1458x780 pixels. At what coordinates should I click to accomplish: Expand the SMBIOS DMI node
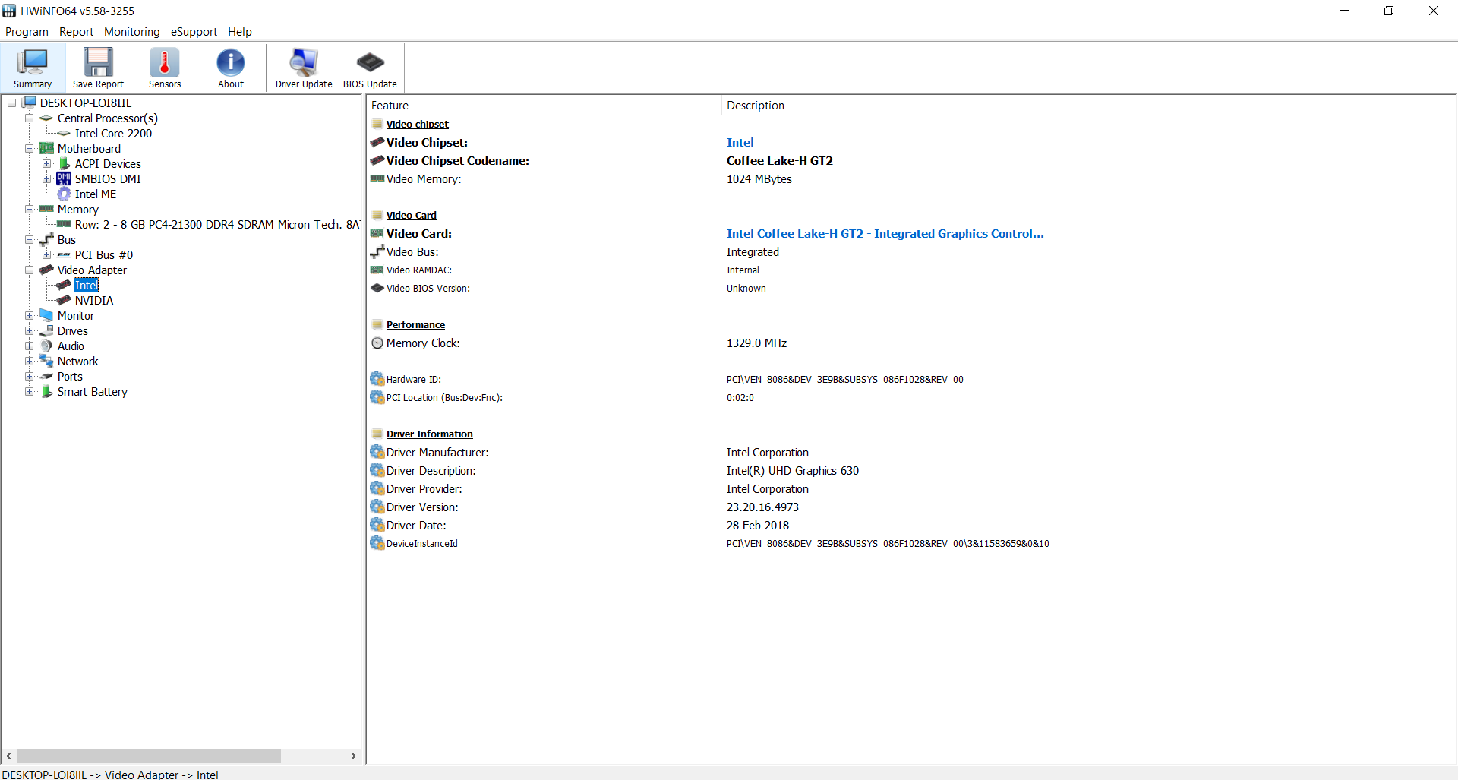[x=47, y=178]
